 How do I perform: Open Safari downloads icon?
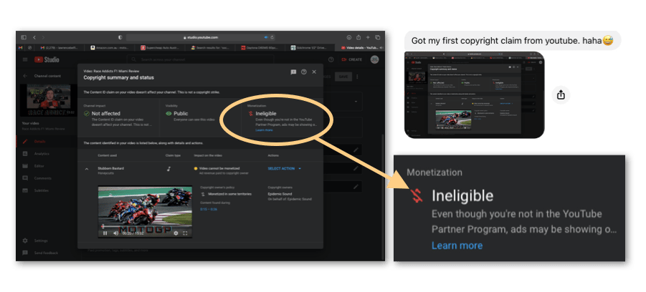click(x=349, y=37)
